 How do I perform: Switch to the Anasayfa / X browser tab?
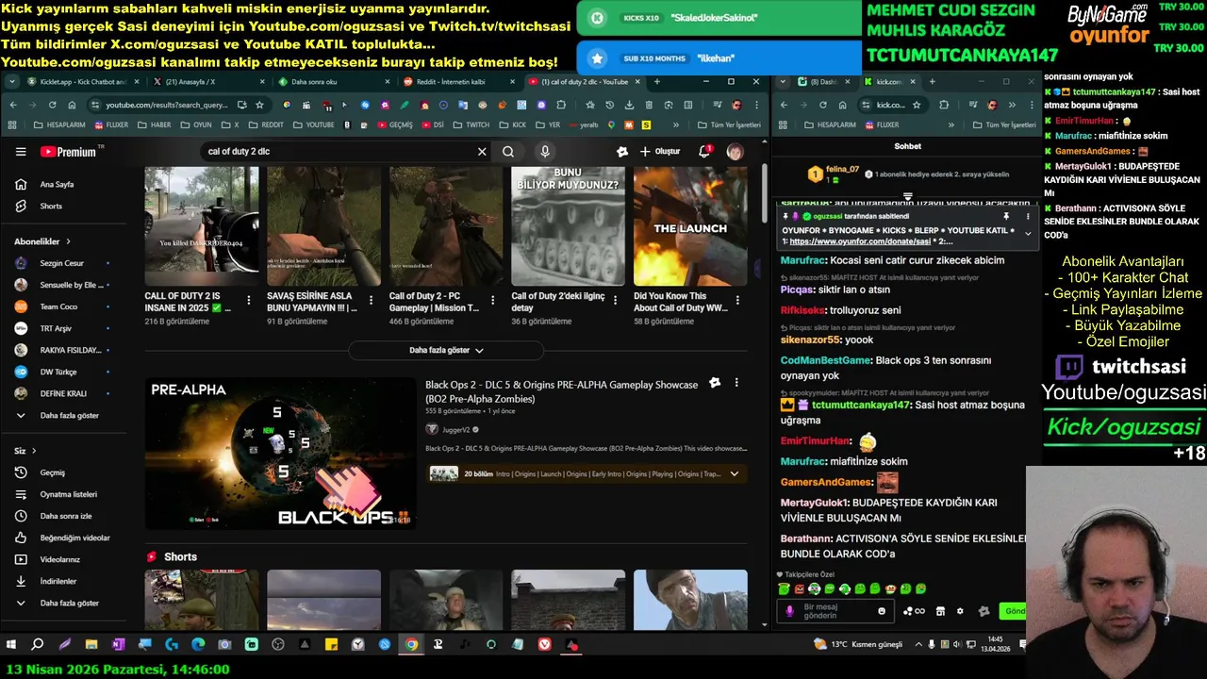coord(198,82)
